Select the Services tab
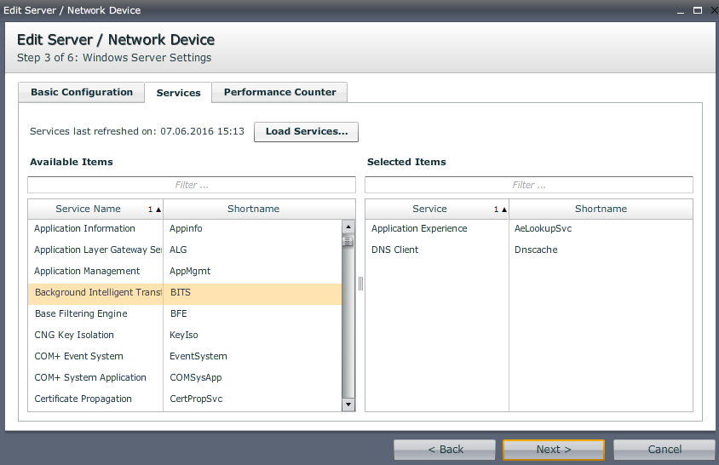The image size is (719, 465). tap(178, 93)
